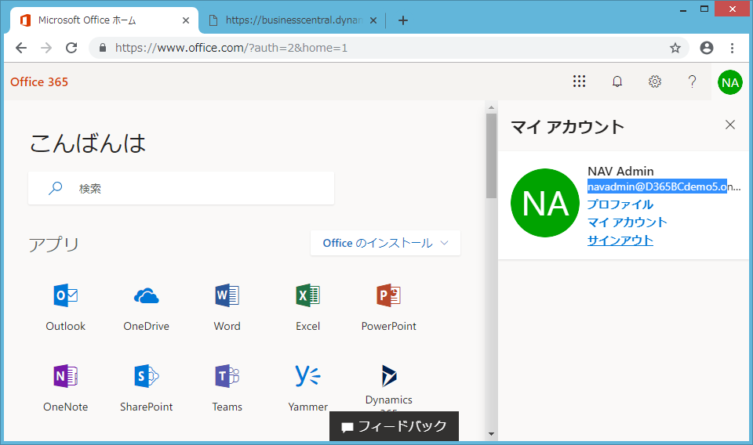753x445 pixels.
Task: Expand the Office のインストール dropdown
Action: click(385, 243)
